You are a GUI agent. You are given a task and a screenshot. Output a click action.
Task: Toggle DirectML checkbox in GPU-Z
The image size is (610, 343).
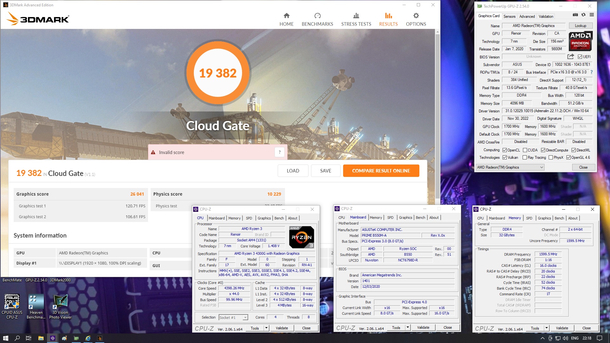coord(573,150)
